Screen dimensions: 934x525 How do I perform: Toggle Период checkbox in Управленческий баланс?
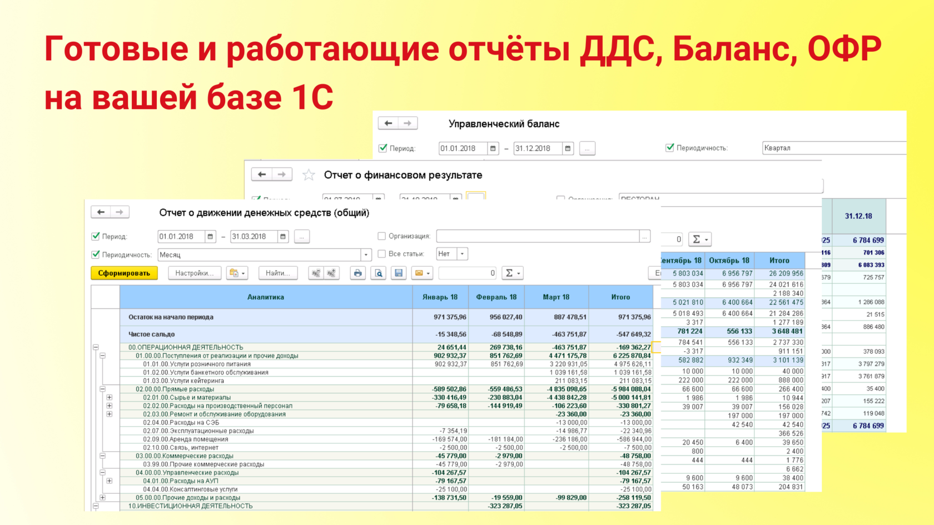click(382, 148)
